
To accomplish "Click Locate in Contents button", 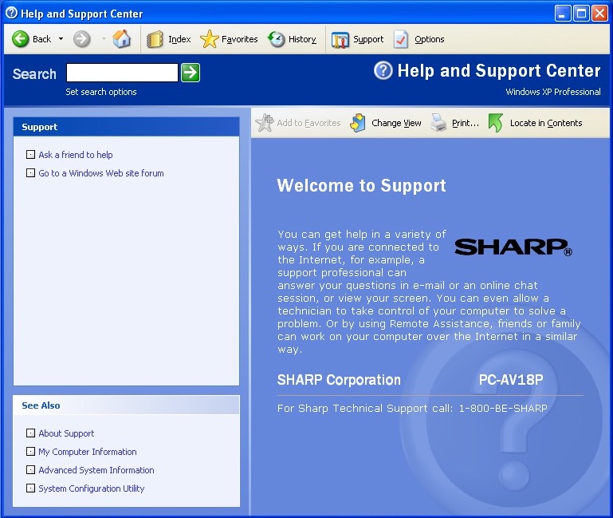I will tap(536, 123).
